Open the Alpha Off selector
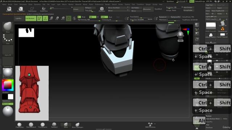This screenshot has height=130, width=232. pyautogui.click(x=8, y=51)
